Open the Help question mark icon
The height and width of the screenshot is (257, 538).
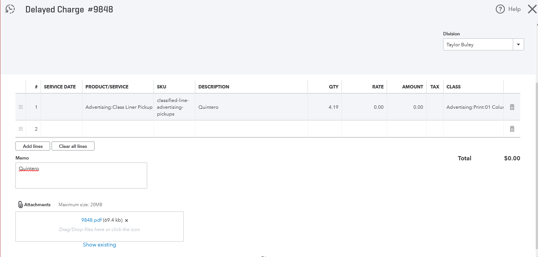pos(500,9)
